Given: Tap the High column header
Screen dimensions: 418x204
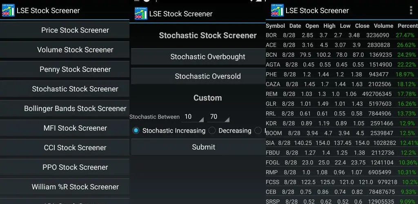Looking at the screenshot, I should (329, 26).
